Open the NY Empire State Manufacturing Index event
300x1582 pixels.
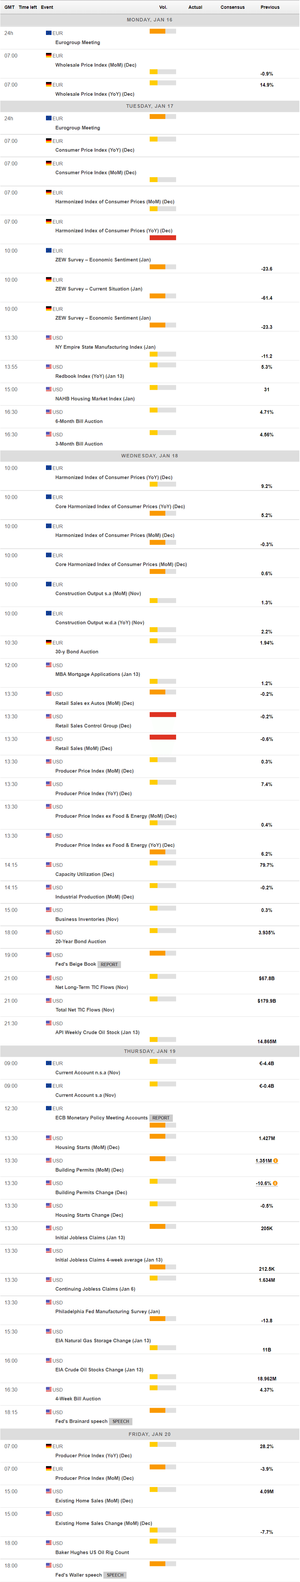[x=105, y=347]
